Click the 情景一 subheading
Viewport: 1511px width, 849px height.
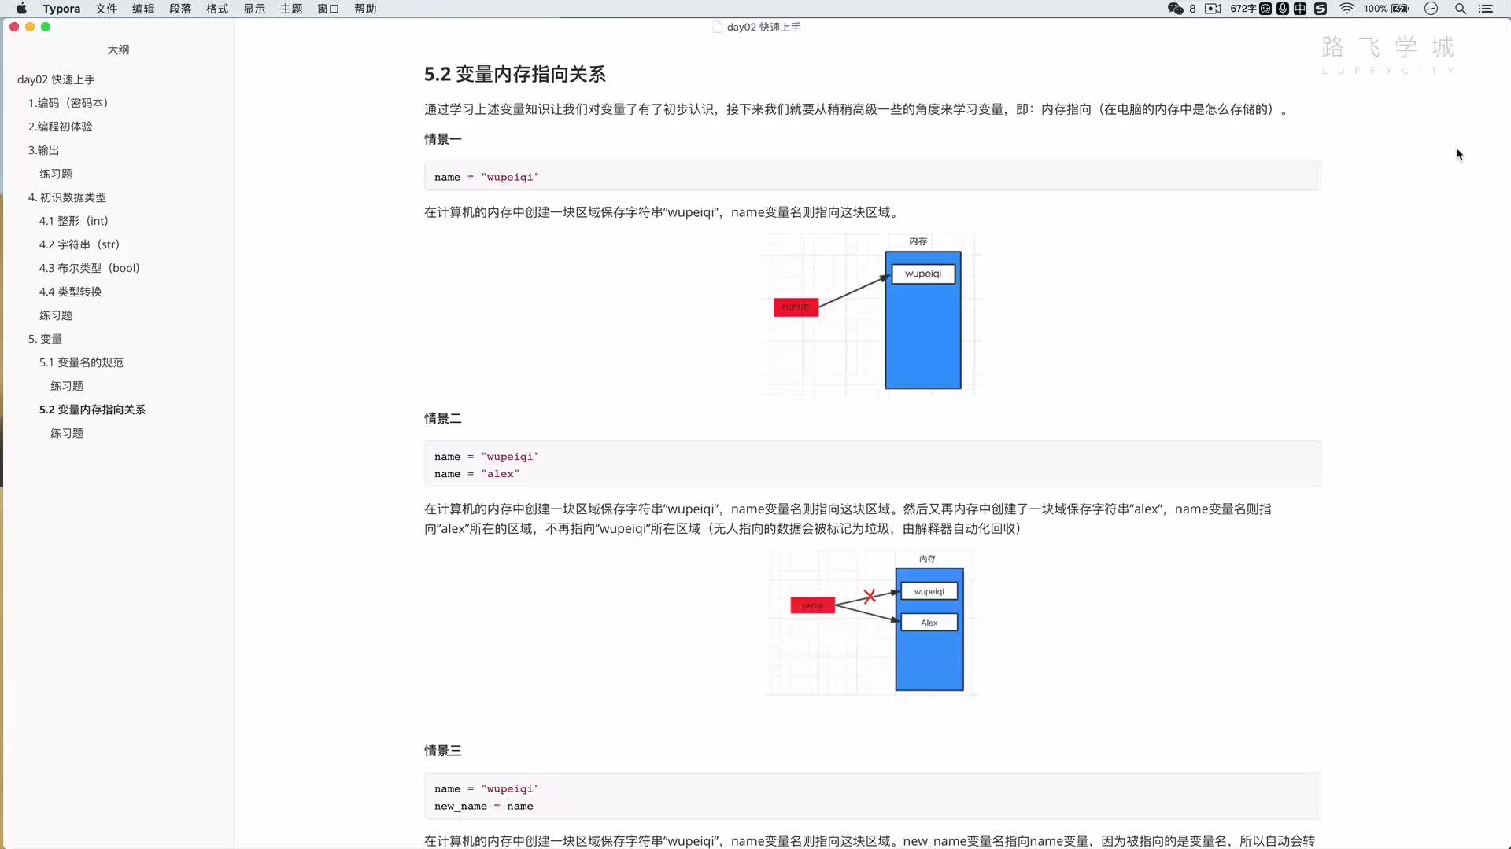[x=443, y=139]
